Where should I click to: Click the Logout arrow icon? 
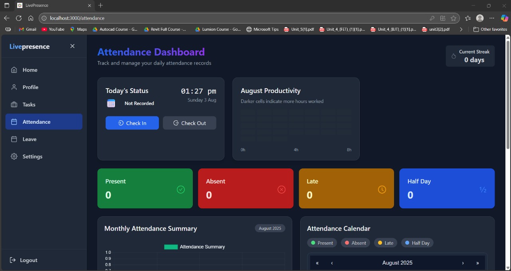click(13, 260)
